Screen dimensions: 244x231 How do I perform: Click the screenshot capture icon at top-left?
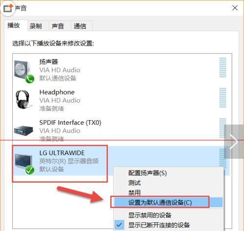click(8, 8)
